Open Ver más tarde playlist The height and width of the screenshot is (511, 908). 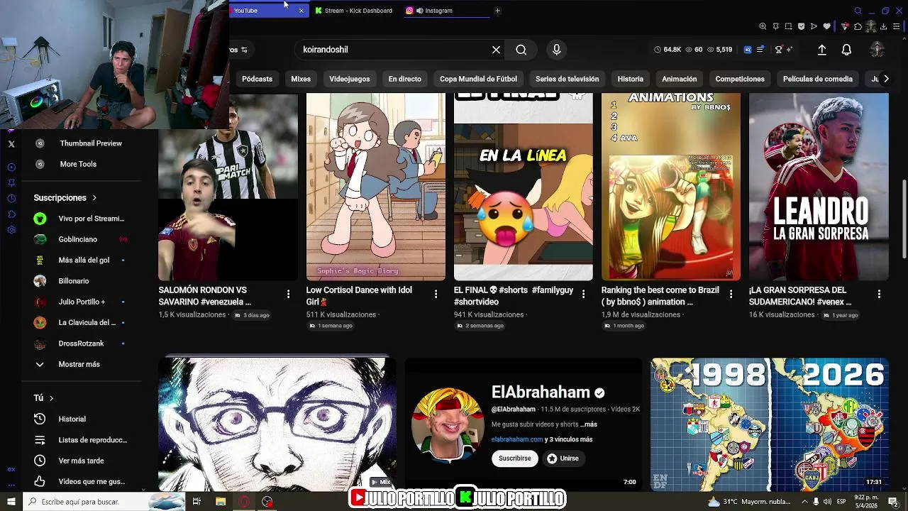coord(81,461)
